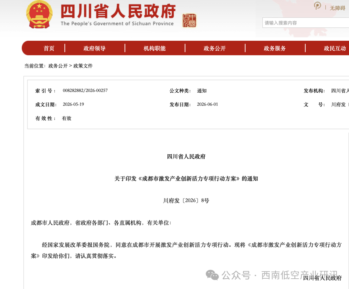Click the 成文日期 value 2026-05-19
The height and width of the screenshot is (289, 349).
[x=73, y=104]
